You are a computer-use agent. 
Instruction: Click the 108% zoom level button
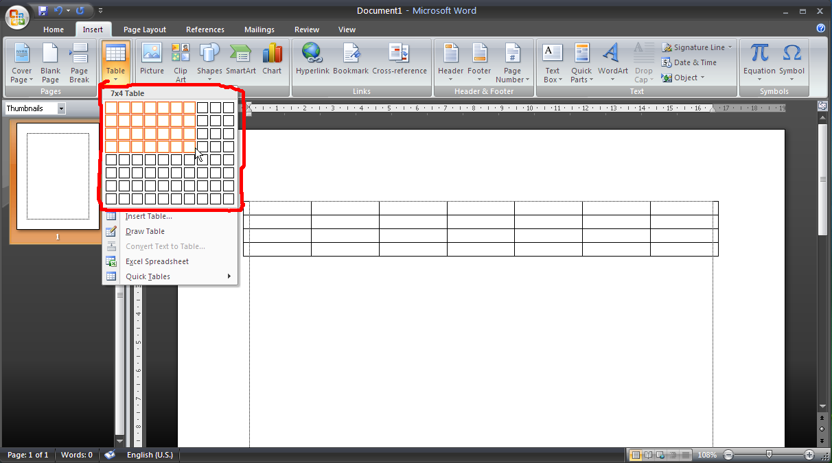tap(708, 455)
